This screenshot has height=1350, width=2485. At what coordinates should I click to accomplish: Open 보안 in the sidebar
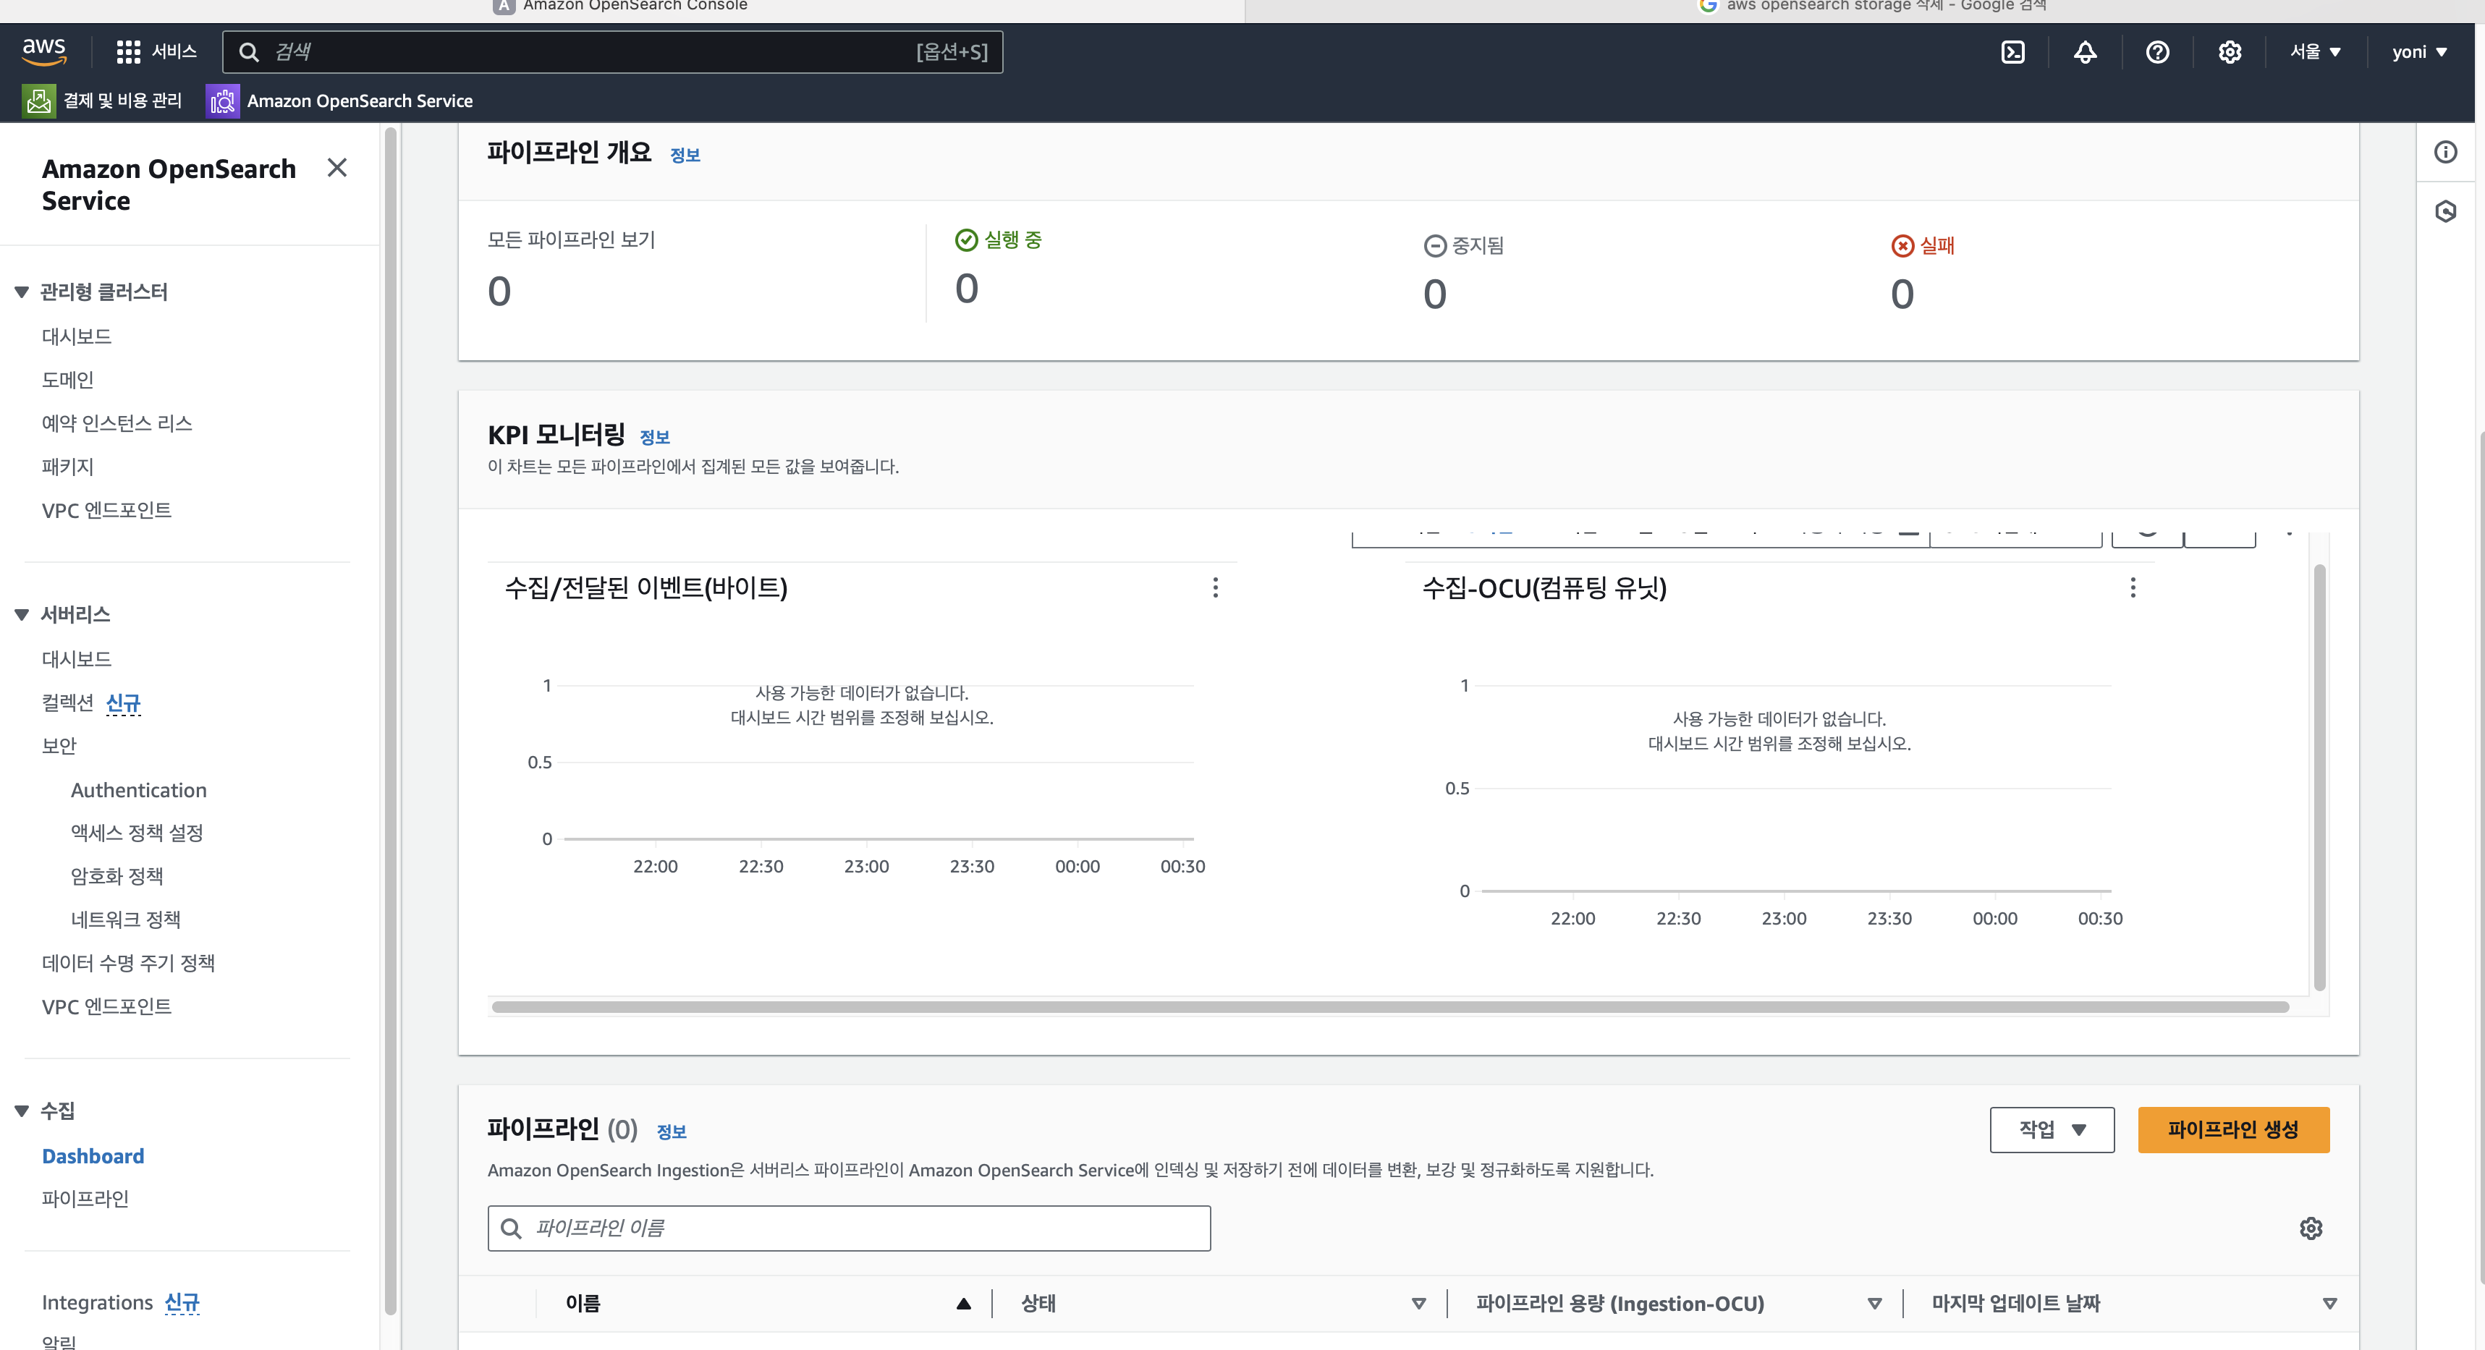pyautogui.click(x=59, y=747)
